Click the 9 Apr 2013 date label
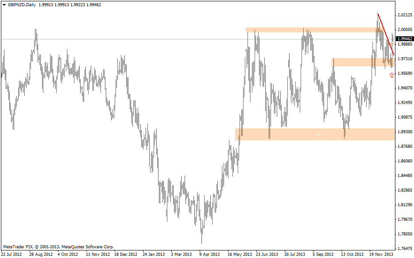This screenshot has height=258, width=414. point(209,254)
